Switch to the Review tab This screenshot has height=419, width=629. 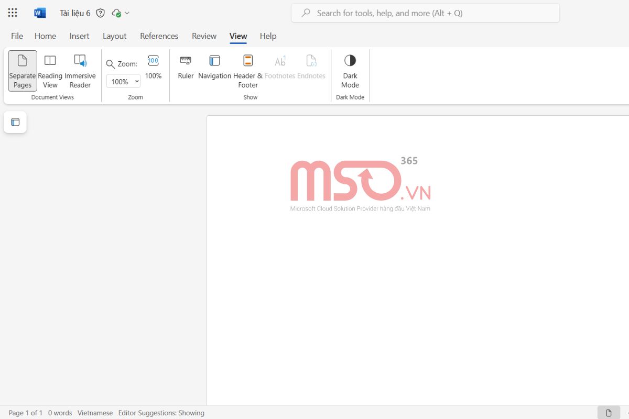click(204, 36)
